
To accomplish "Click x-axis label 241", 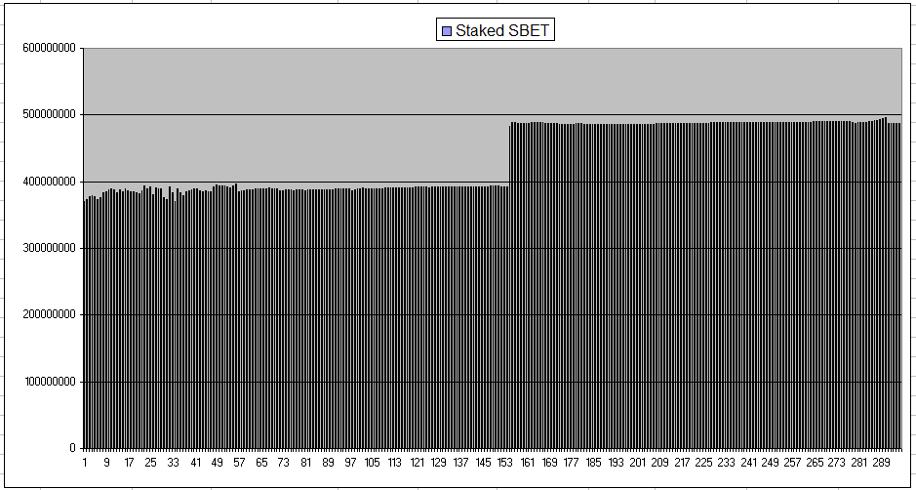I will click(748, 463).
